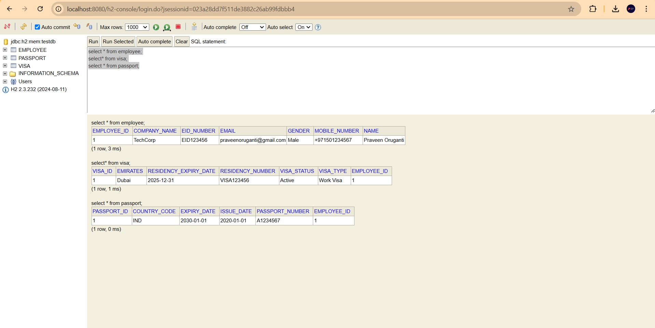Click the Refresh icon in H2 toolbar
This screenshot has height=328, width=655.
coord(24,27)
